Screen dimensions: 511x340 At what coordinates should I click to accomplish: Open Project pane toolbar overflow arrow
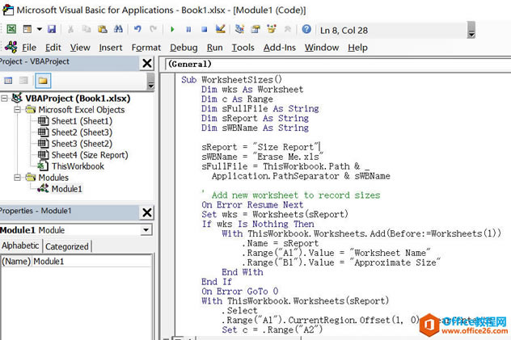point(150,81)
